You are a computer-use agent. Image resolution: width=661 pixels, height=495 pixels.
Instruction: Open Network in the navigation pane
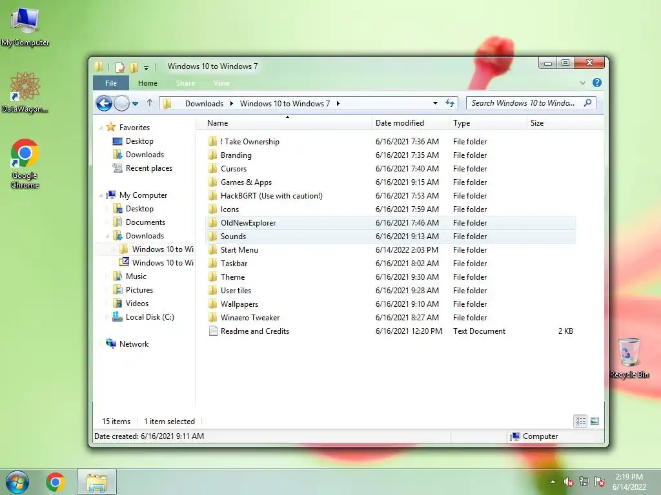(x=134, y=344)
